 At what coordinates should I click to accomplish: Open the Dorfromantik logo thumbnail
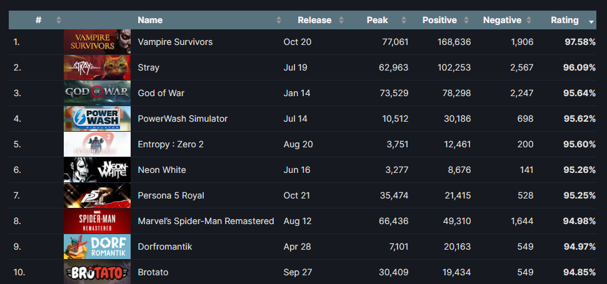97,247
